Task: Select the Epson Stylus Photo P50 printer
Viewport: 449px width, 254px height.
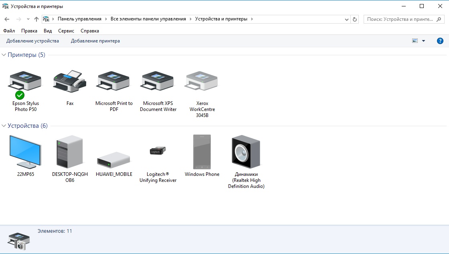Action: pos(26,81)
